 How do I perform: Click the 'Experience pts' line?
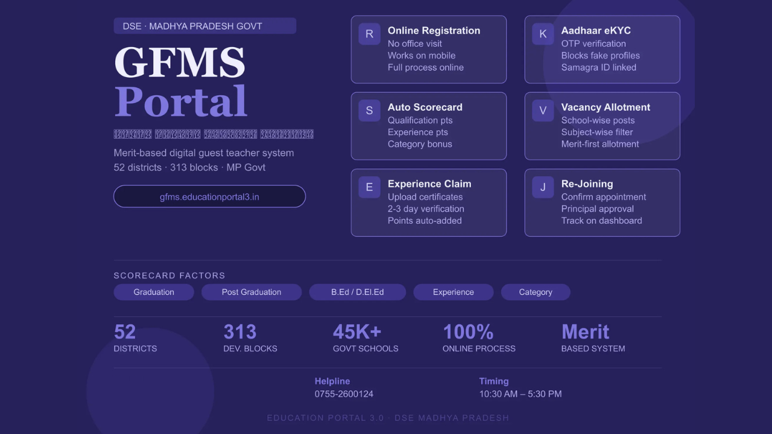418,132
